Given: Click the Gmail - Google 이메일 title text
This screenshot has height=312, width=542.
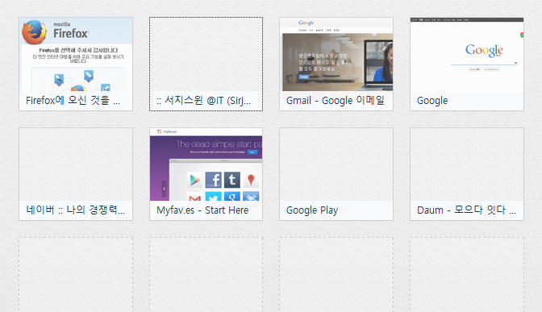Looking at the screenshot, I should tap(336, 101).
